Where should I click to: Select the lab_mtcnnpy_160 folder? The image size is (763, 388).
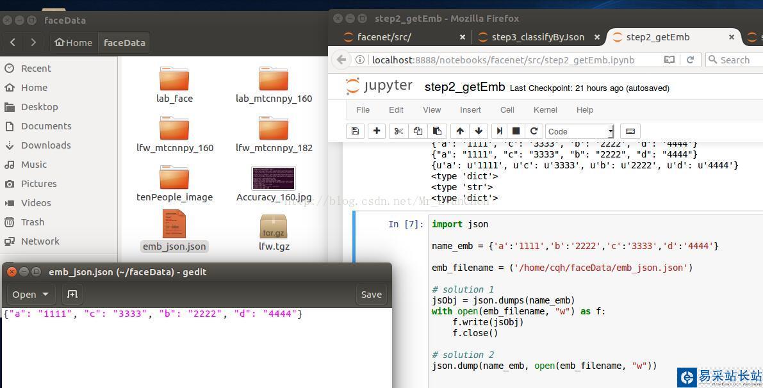(274, 85)
